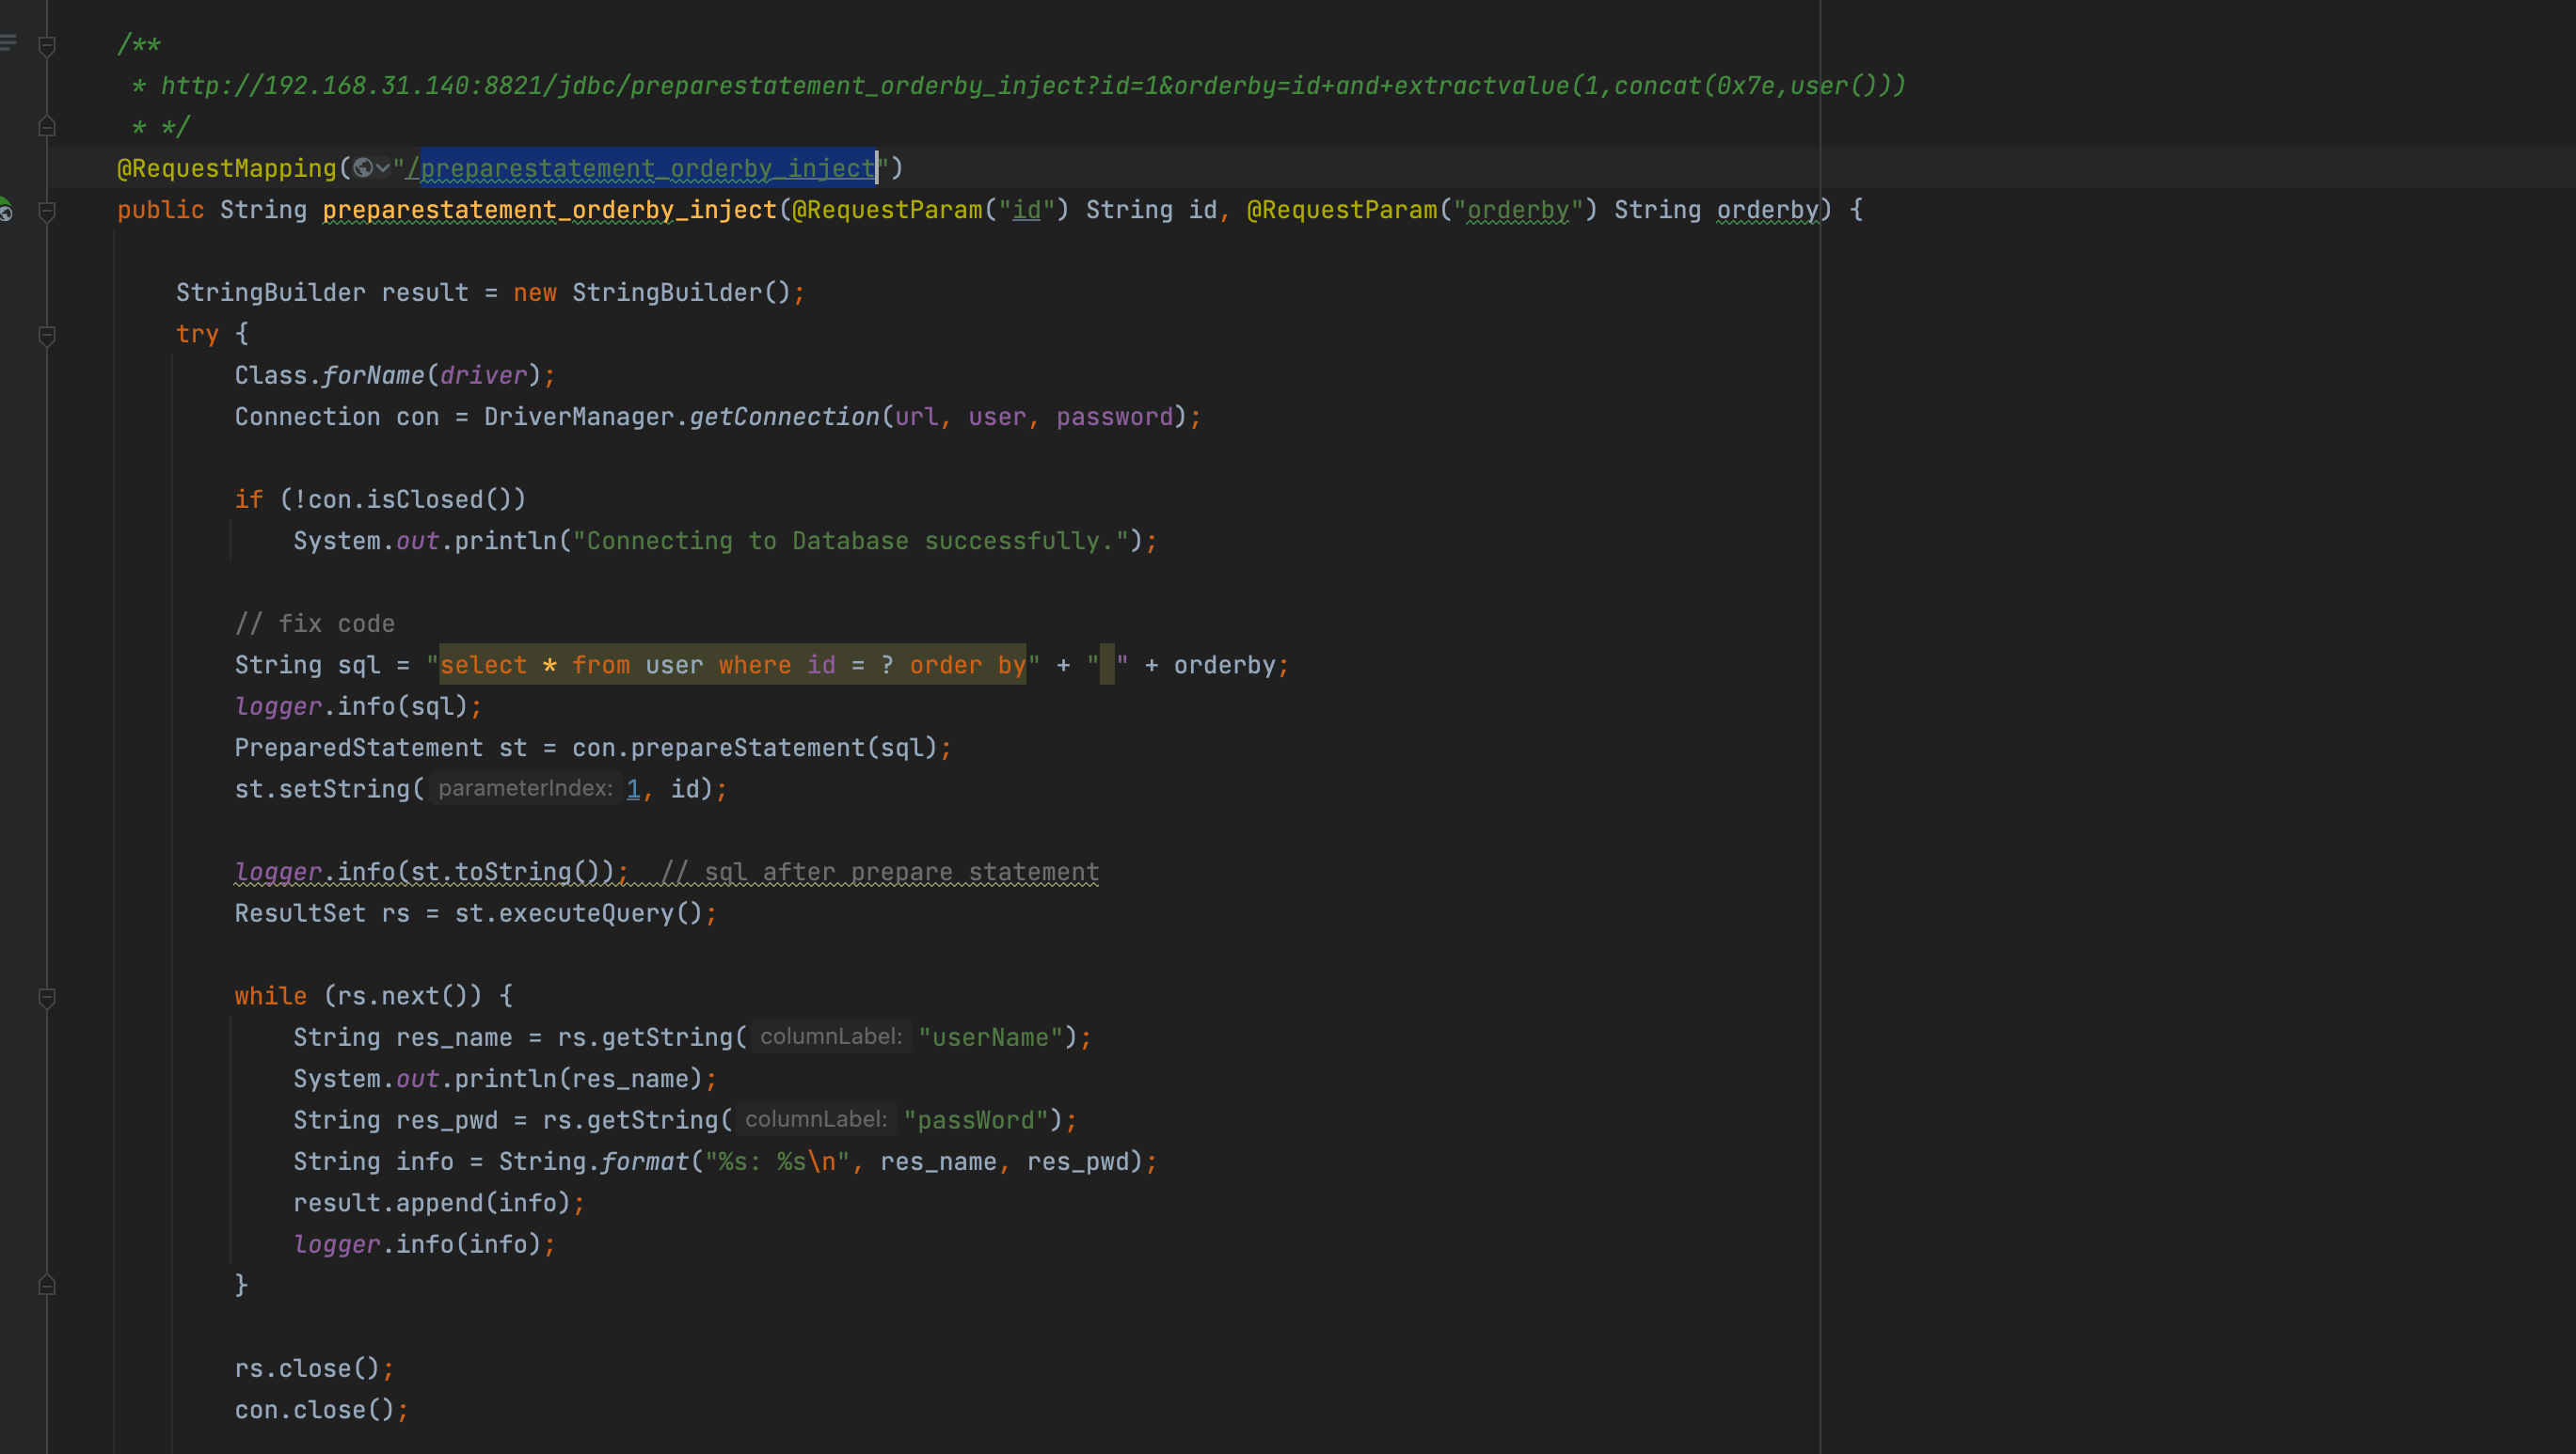Viewport: 2576px width, 1454px height.
Task: Fold the try block using its gutter marker
Action: point(46,335)
